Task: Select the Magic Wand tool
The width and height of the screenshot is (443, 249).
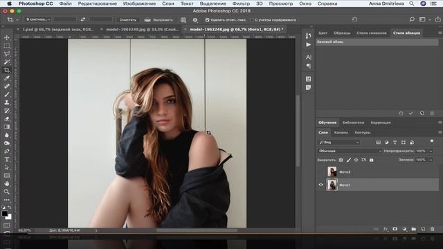Action: pos(7,62)
